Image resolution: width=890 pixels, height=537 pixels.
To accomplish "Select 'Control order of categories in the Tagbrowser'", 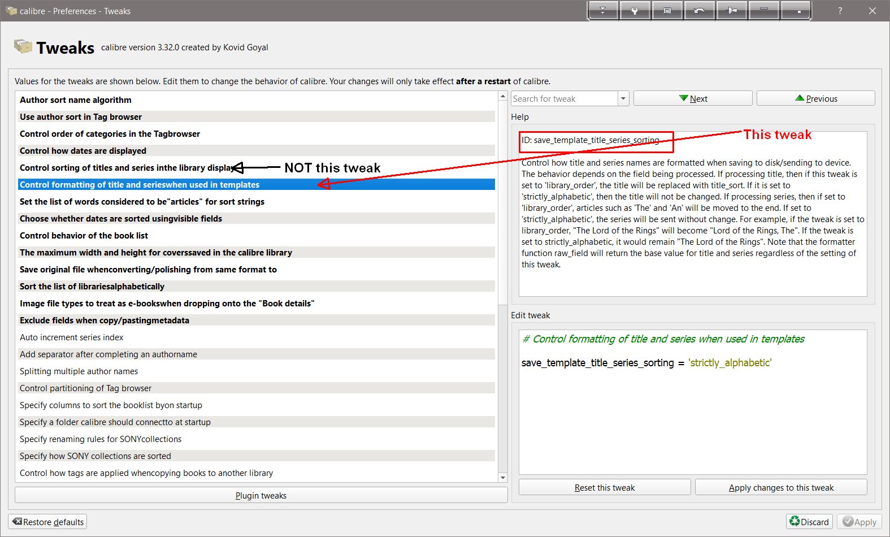I will tap(257, 134).
